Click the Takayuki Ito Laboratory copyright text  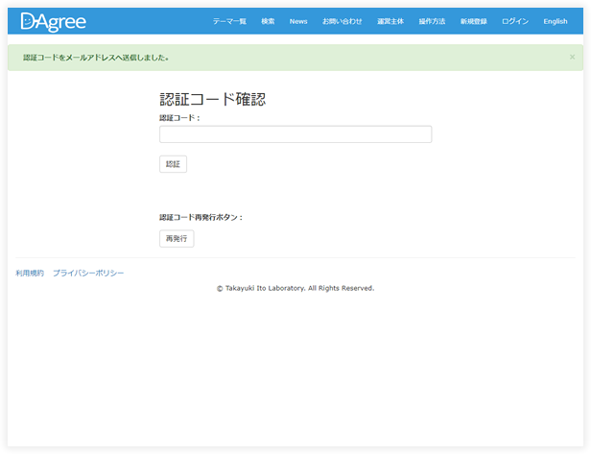(x=295, y=289)
